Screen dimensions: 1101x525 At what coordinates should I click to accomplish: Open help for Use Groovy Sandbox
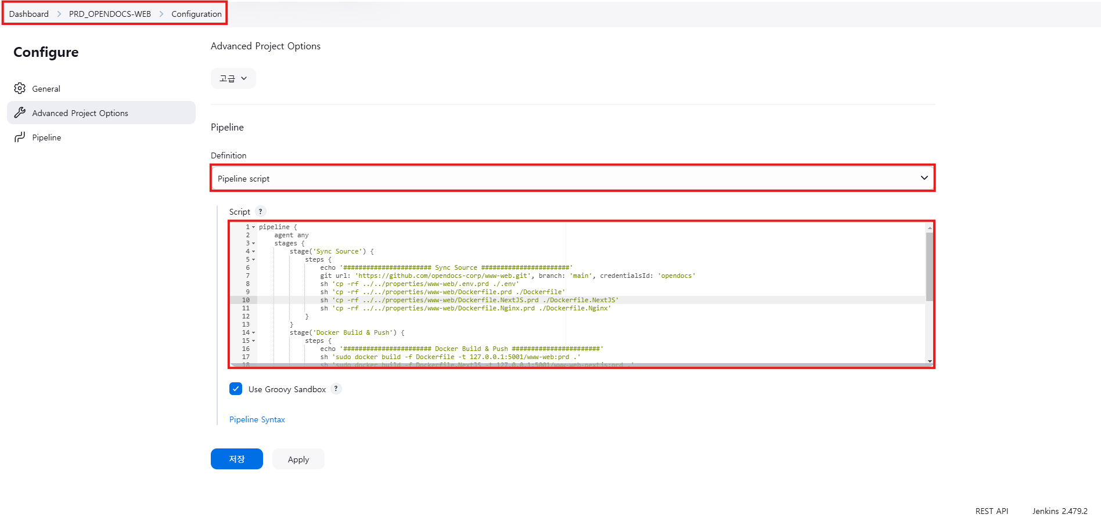[336, 389]
